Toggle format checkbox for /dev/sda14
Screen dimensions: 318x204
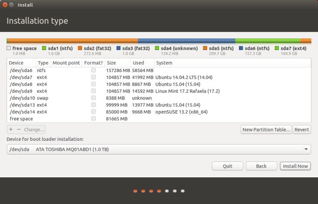(94, 112)
